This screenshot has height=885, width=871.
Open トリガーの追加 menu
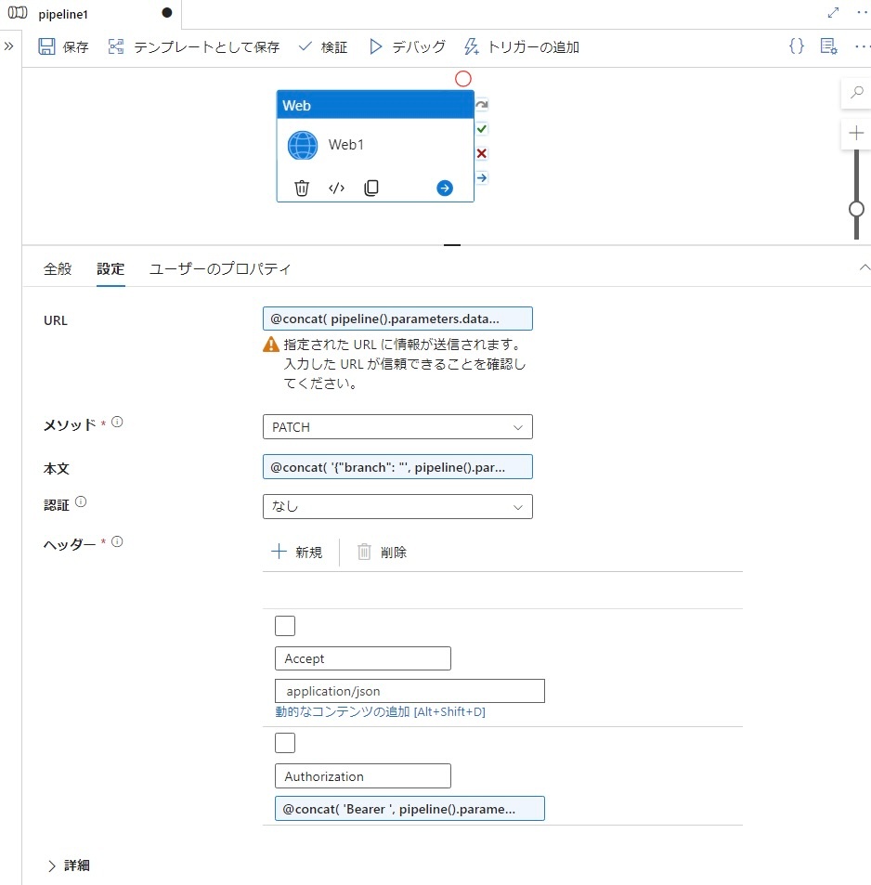point(522,46)
